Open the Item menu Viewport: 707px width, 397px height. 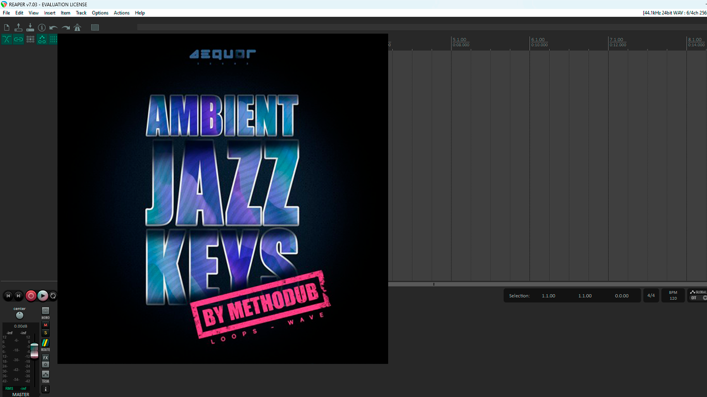coord(65,13)
